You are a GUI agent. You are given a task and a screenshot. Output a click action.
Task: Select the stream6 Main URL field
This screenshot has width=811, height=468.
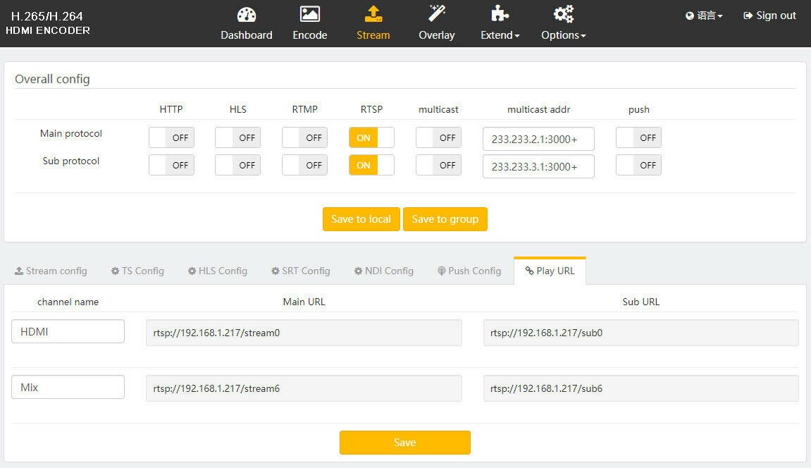click(x=304, y=388)
